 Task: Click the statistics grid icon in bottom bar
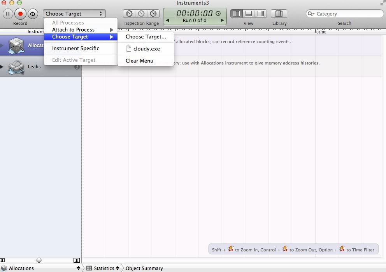[89, 269]
